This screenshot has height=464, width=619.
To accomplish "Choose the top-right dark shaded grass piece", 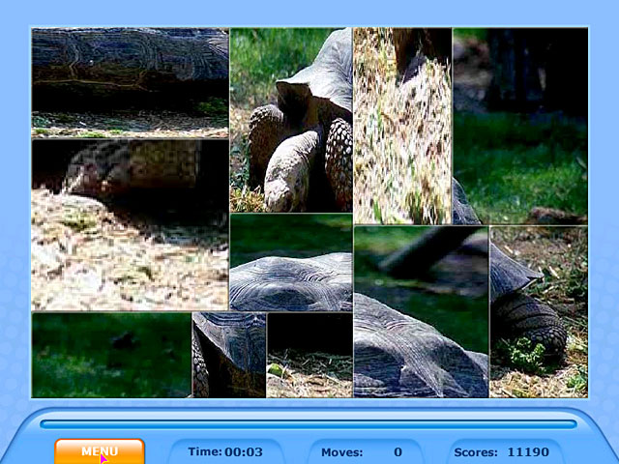I will (x=520, y=126).
